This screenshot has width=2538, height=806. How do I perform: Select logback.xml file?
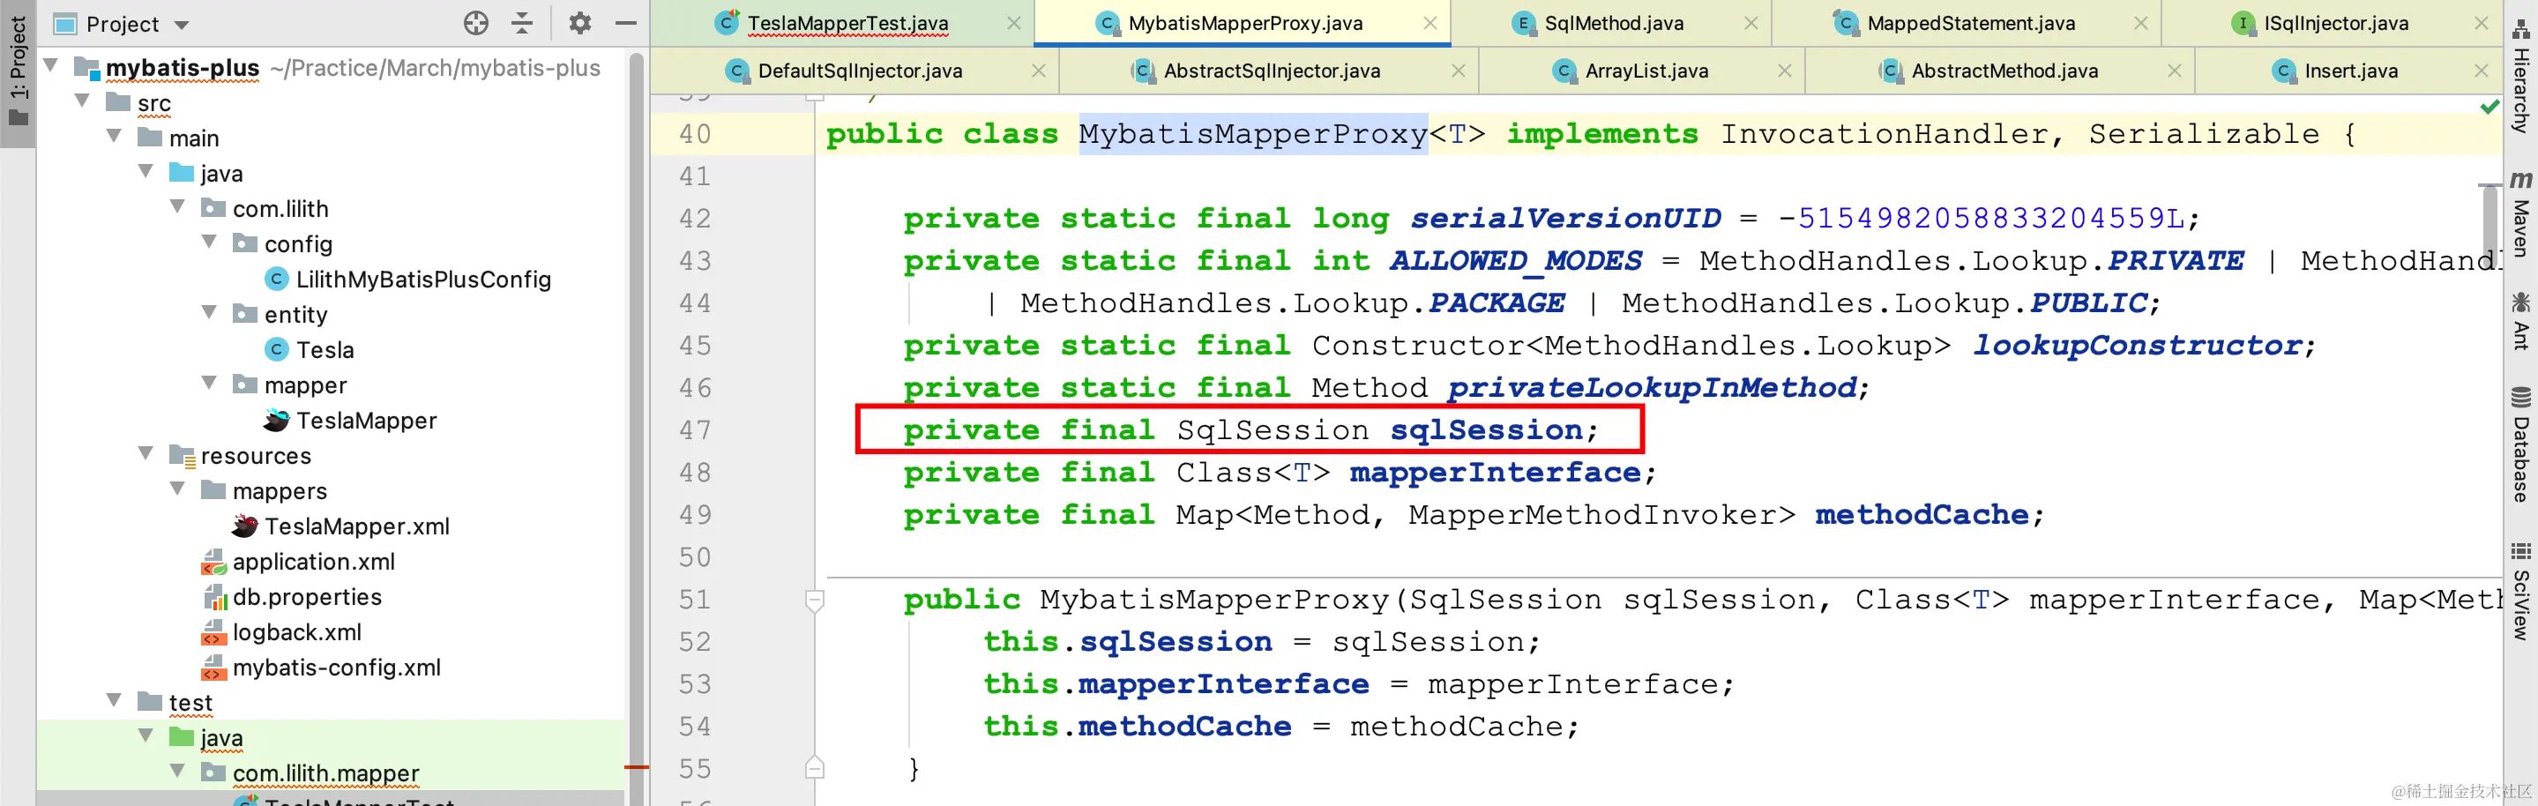(296, 632)
